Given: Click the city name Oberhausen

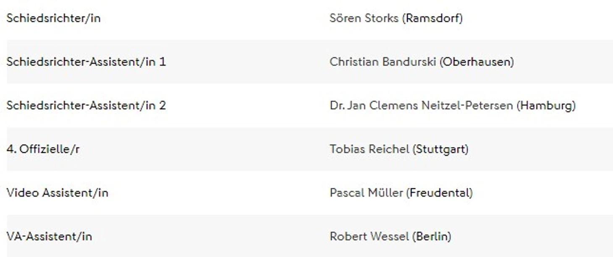Looking at the screenshot, I should (477, 62).
